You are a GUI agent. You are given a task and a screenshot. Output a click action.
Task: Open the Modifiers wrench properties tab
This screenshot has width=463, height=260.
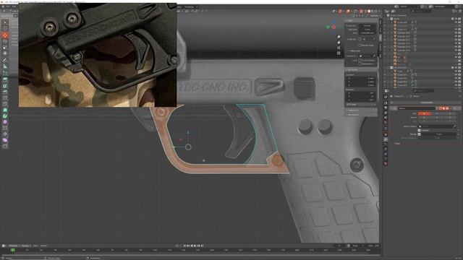[x=386, y=139]
